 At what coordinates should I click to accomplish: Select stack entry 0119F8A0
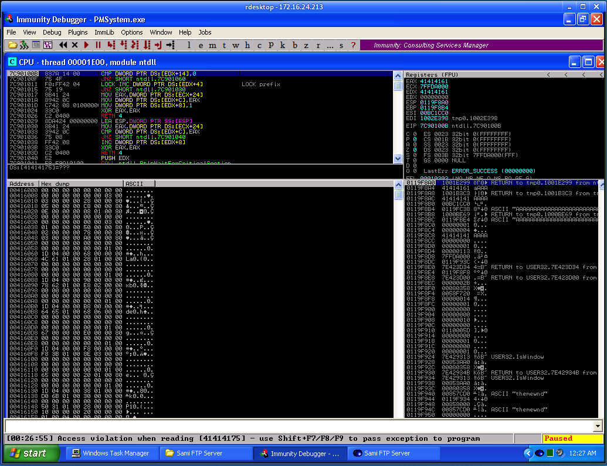(501, 183)
